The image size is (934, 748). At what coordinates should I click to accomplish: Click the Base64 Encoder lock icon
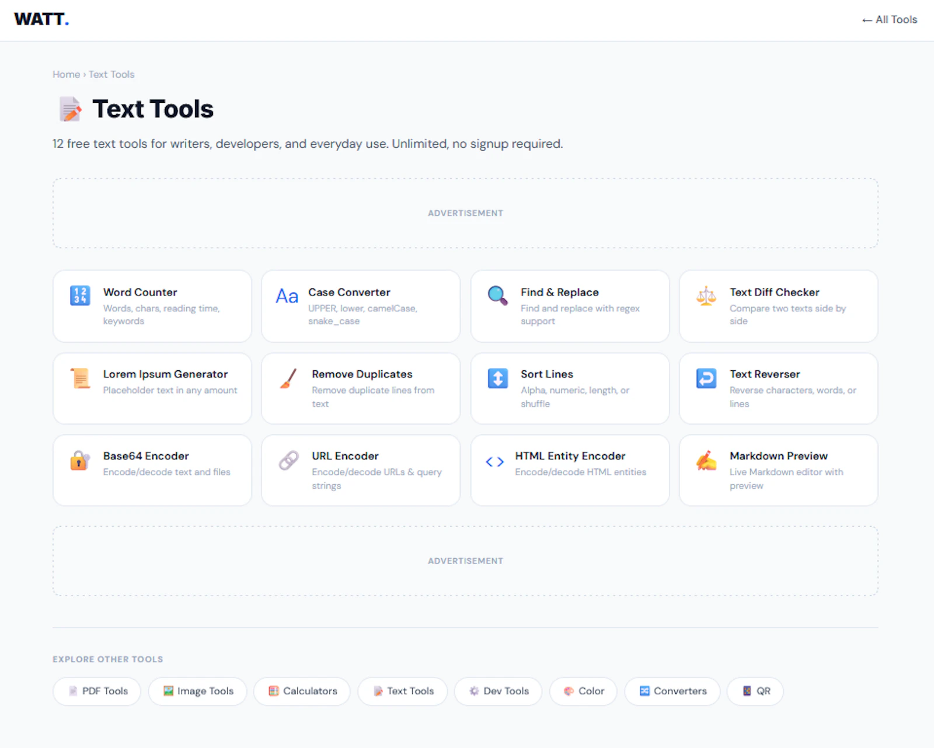coord(80,460)
